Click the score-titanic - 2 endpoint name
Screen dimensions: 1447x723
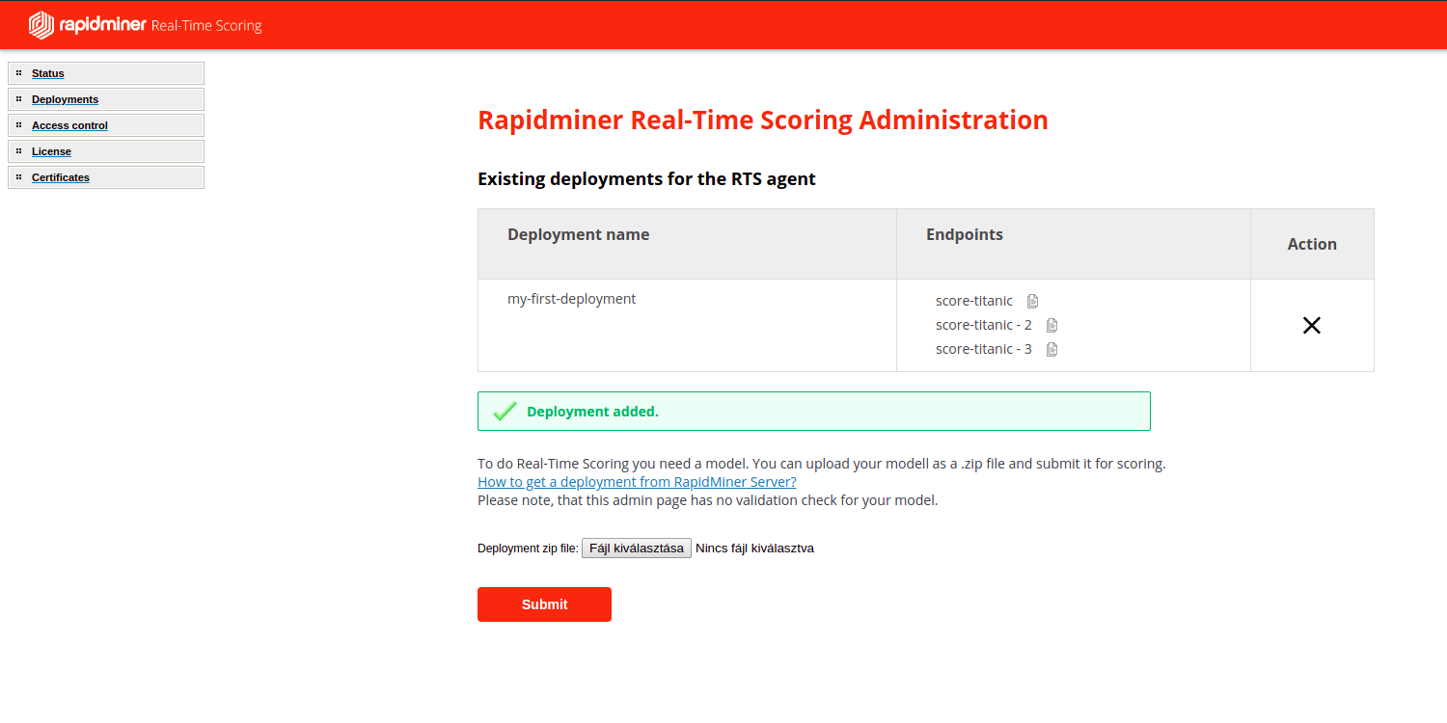coord(983,325)
